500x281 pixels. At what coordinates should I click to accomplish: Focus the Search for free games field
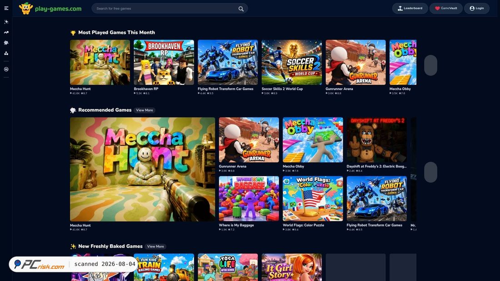(170, 9)
